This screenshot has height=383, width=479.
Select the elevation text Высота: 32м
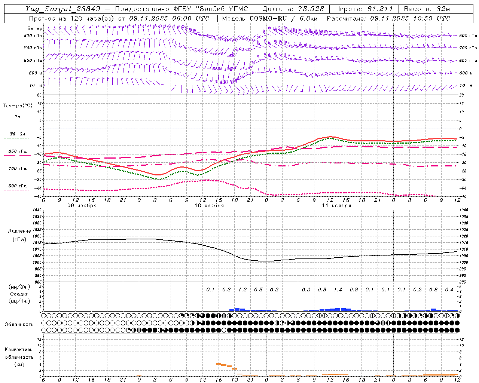point(426,9)
